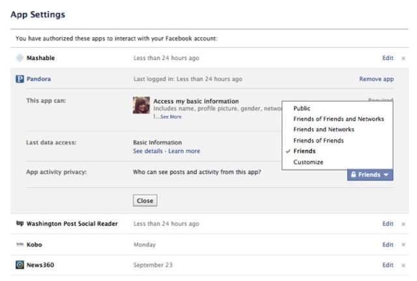The height and width of the screenshot is (281, 417).
Task: Click the Kobo app icon
Action: point(20,244)
